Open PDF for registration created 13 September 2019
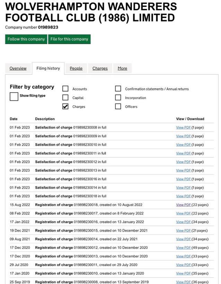The image size is (221, 284). [x=184, y=282]
